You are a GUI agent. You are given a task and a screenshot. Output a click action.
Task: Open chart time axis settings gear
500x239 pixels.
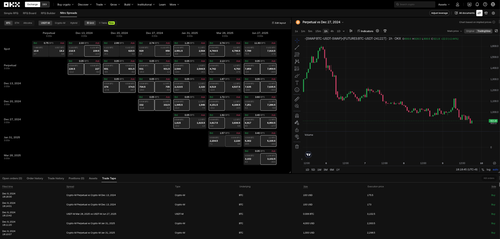click(x=495, y=163)
